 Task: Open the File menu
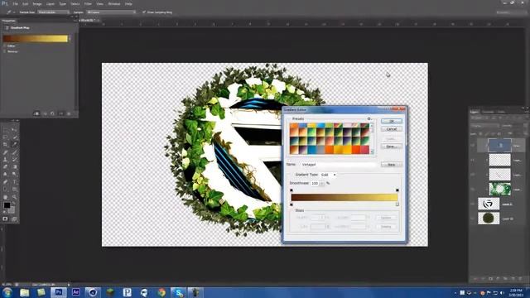point(15,3)
